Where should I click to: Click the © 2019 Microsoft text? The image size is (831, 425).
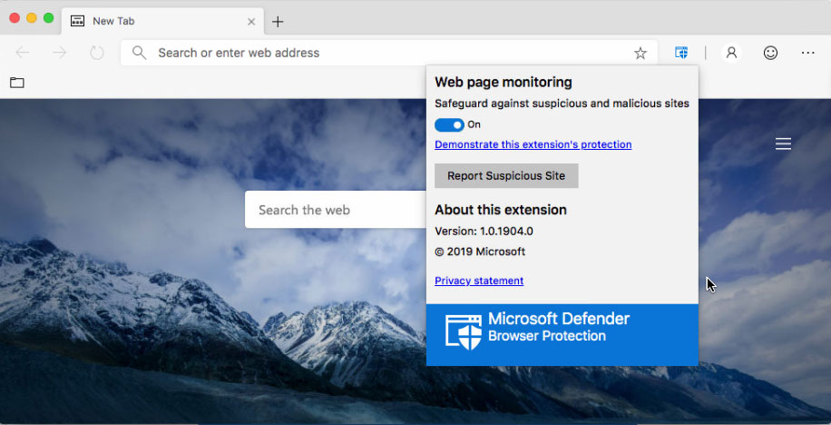[480, 252]
